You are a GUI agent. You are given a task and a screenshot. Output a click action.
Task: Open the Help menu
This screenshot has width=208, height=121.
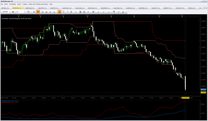(x=51, y=4)
